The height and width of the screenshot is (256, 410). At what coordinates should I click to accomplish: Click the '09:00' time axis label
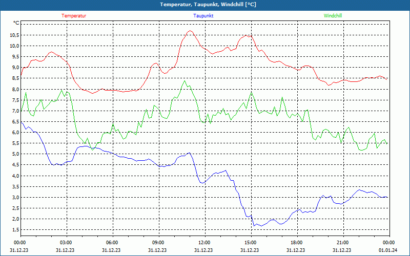point(158,243)
